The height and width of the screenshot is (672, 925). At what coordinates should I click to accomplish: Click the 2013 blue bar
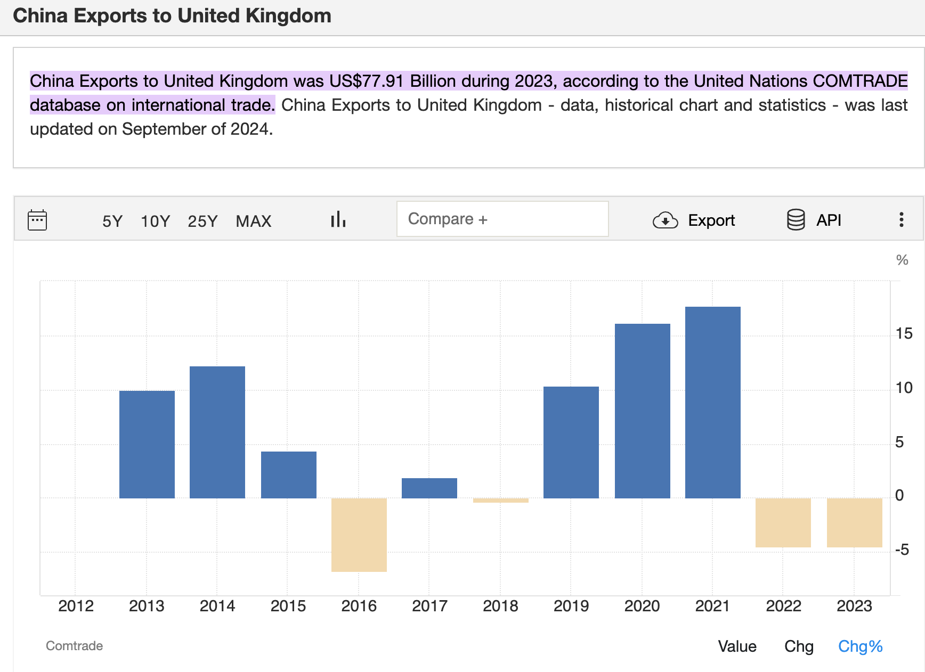click(147, 445)
